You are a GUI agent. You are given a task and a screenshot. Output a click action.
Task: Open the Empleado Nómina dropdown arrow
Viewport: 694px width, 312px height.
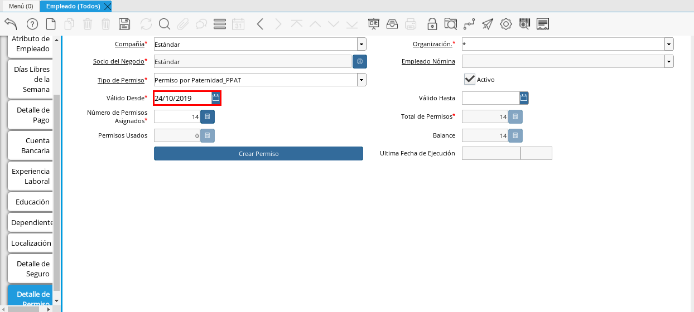(x=669, y=61)
